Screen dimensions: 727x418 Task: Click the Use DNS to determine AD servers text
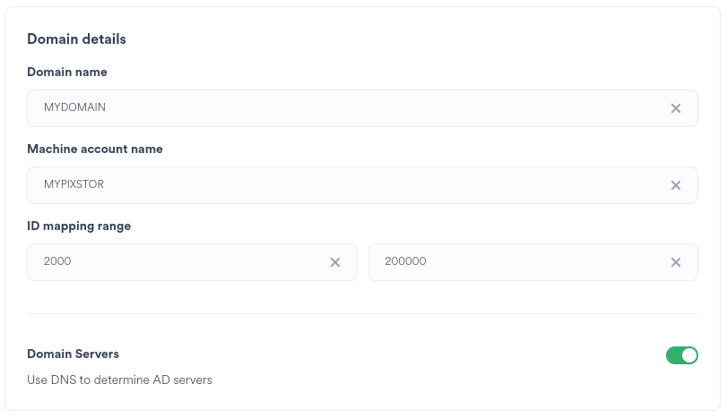tap(119, 380)
